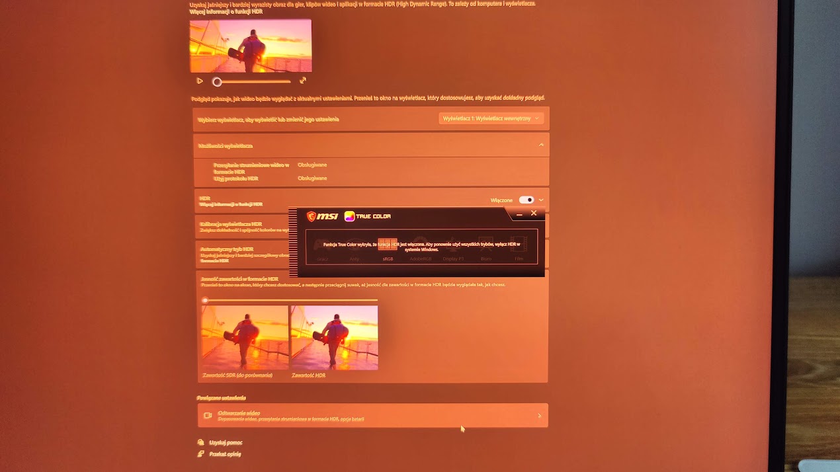Minimize the MSI True Color window
The image size is (840, 472).
[x=519, y=214]
